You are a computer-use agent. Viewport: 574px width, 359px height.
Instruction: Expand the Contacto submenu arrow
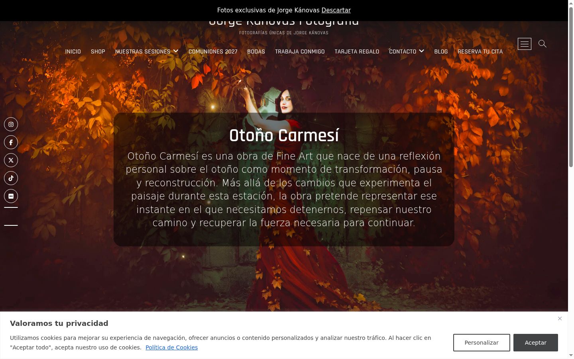pyautogui.click(x=422, y=51)
